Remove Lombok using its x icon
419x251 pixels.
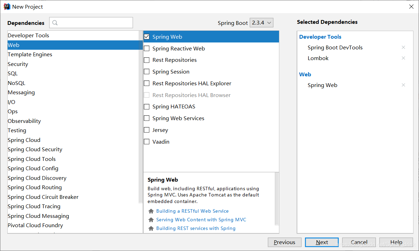[403, 58]
